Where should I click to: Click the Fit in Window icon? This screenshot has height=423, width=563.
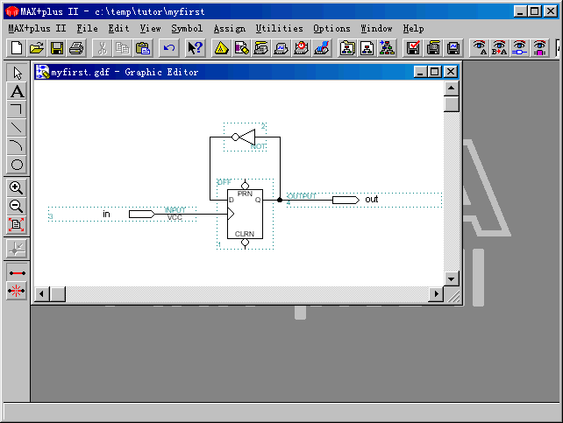[x=17, y=225]
